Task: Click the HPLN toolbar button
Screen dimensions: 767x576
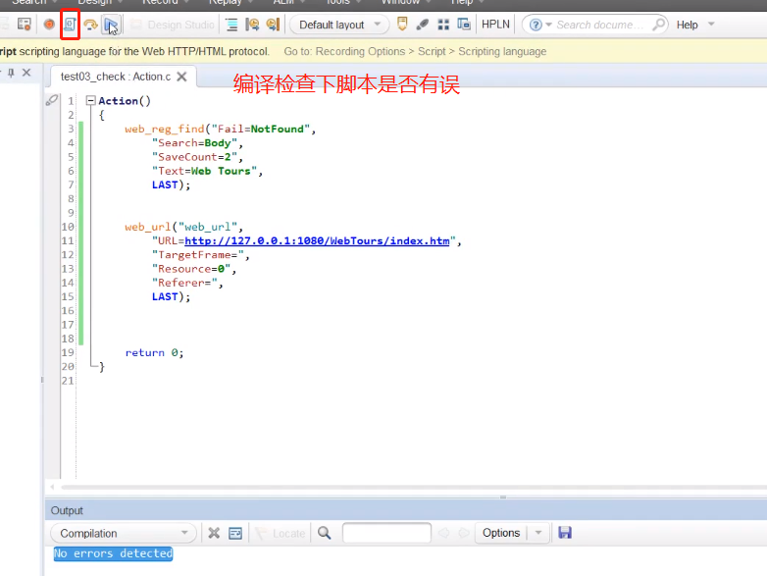Action: (495, 25)
